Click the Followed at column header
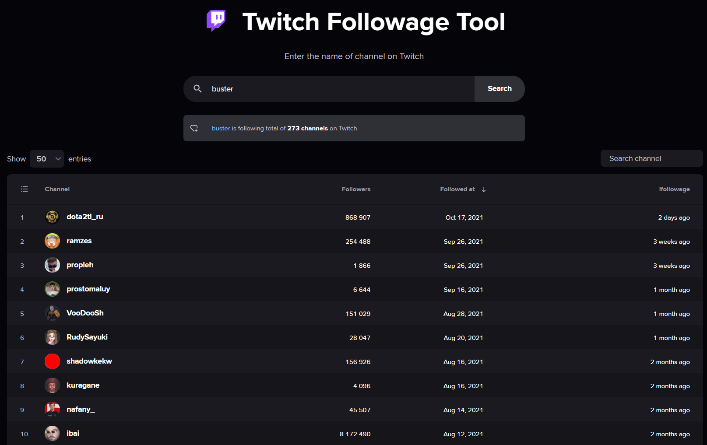Screen dimensions: 707x445 tap(457, 189)
